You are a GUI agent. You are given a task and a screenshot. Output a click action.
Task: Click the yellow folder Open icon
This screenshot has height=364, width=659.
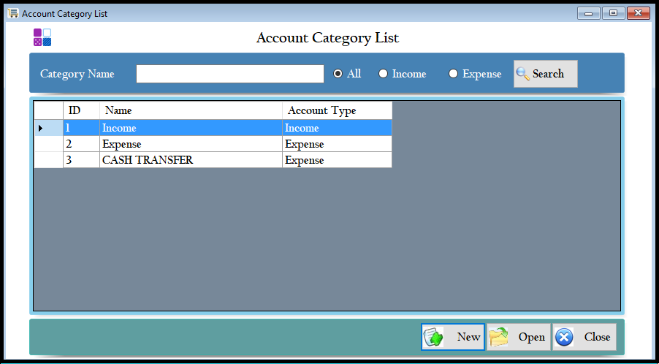click(x=499, y=337)
